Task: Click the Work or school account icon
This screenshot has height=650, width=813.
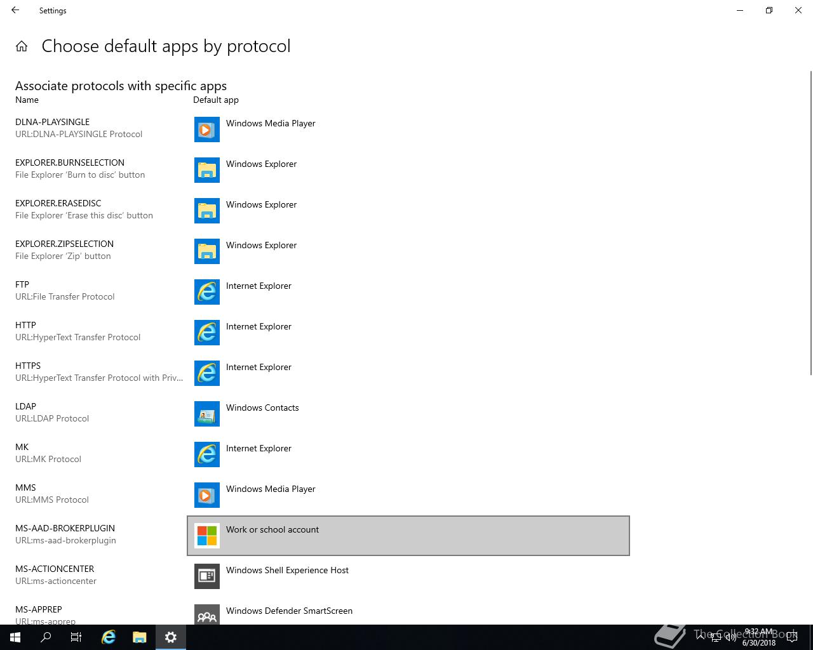Action: tap(207, 536)
